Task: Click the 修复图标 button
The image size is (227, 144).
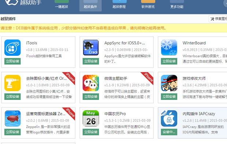Action: click(218, 19)
